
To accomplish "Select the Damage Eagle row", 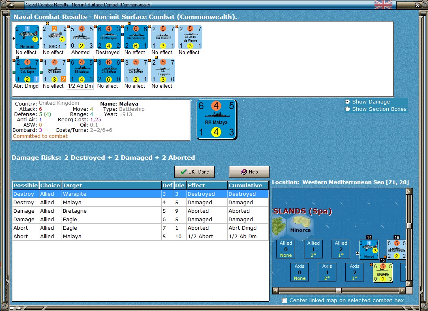I will tap(141, 219).
